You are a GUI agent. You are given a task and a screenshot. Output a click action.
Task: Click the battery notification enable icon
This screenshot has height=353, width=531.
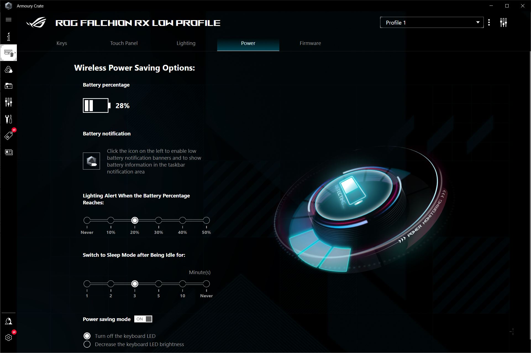coord(91,161)
